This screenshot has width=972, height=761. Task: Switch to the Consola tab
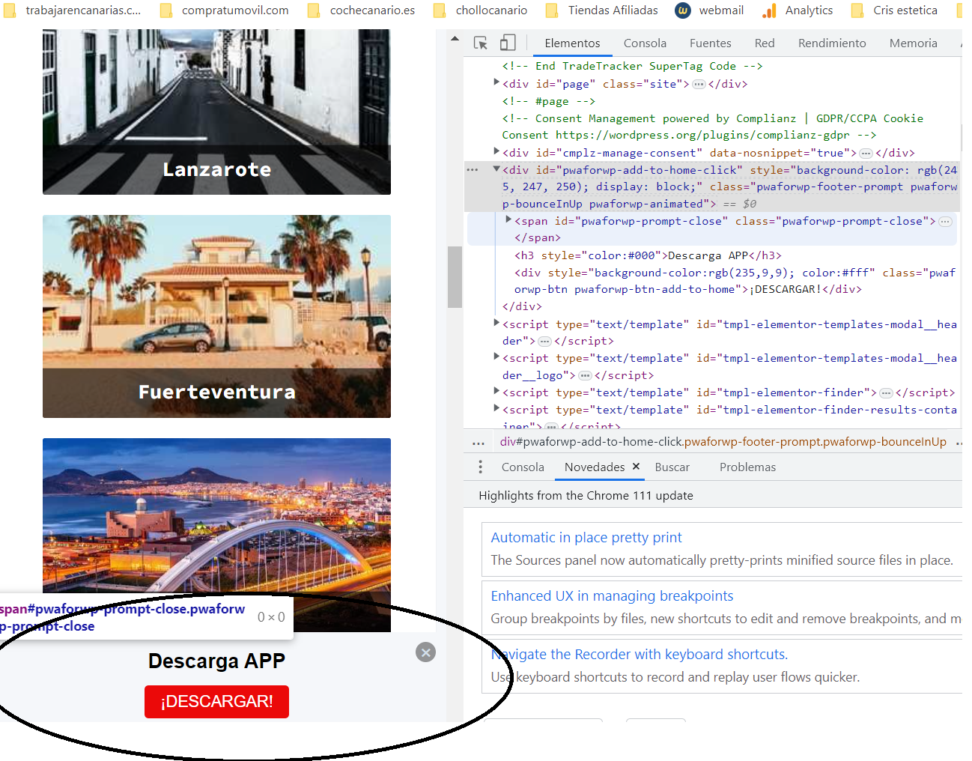pyautogui.click(x=645, y=43)
